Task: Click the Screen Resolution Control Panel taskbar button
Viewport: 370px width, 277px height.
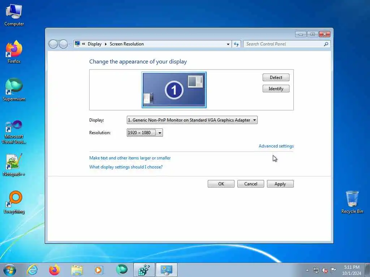Action: tap(166, 270)
